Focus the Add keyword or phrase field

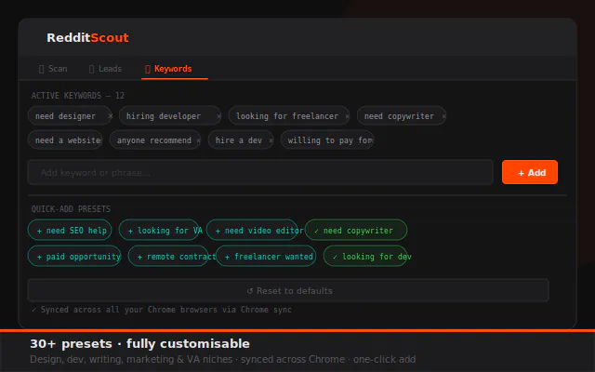tap(260, 172)
